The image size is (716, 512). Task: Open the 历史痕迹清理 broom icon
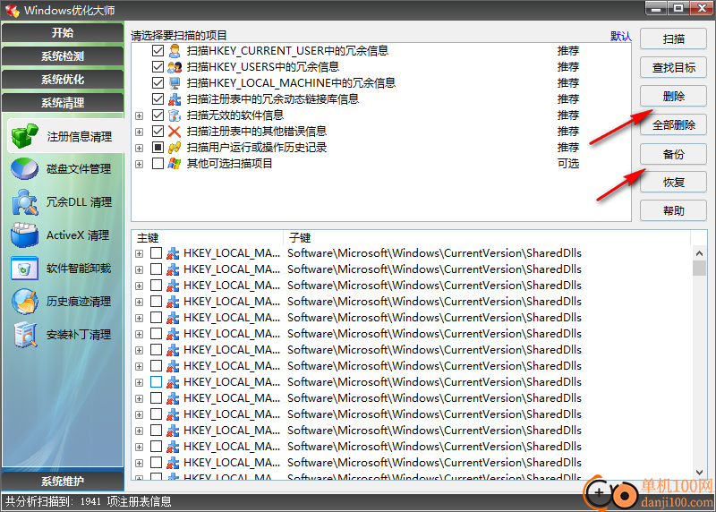[25, 301]
